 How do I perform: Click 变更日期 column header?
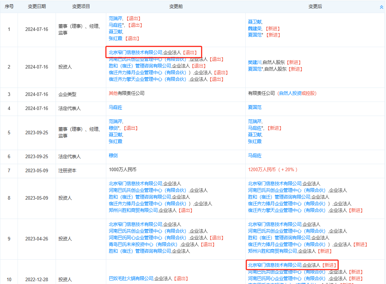coord(37,7)
